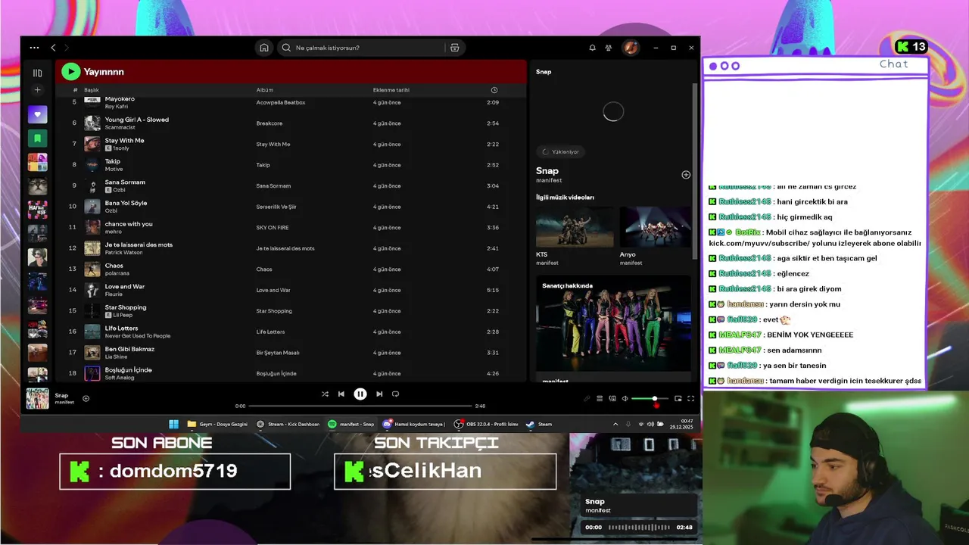Add Snap to library in right panel
Screen dimensions: 969x545
[x=686, y=175]
